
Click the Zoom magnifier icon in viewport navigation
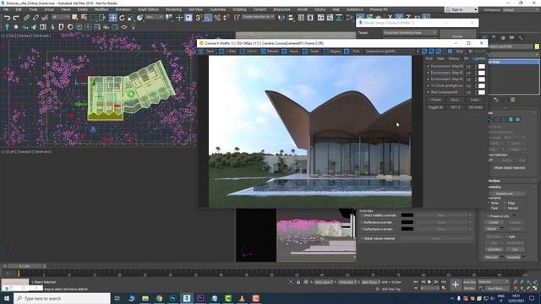[x=516, y=282]
